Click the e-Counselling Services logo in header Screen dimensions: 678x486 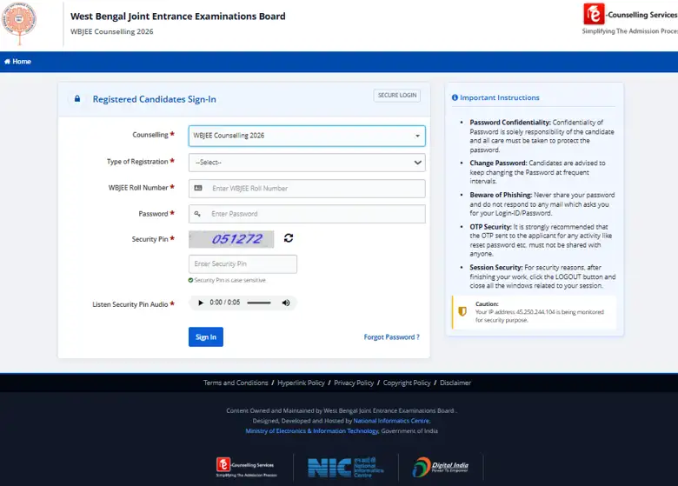(x=630, y=19)
